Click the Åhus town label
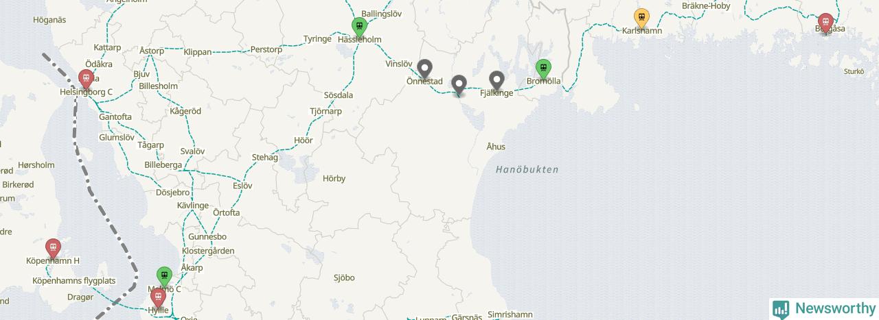Screen dimensions: 879x320 495,147
